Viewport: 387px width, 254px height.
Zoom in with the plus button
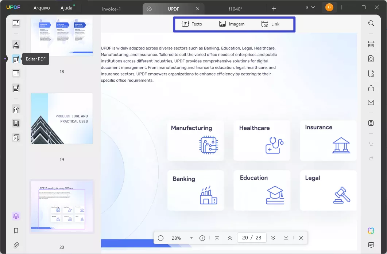pos(202,238)
